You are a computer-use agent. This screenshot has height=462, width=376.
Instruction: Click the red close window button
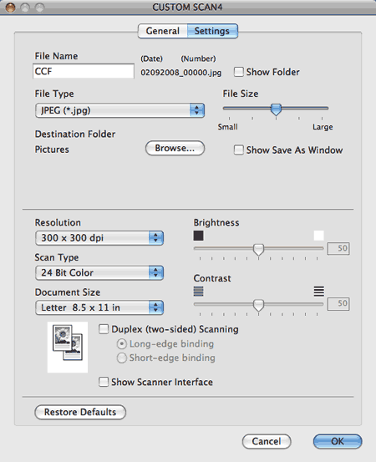click(x=11, y=8)
